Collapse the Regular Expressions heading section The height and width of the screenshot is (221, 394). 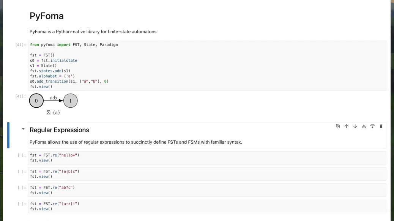pyautogui.click(x=23, y=129)
